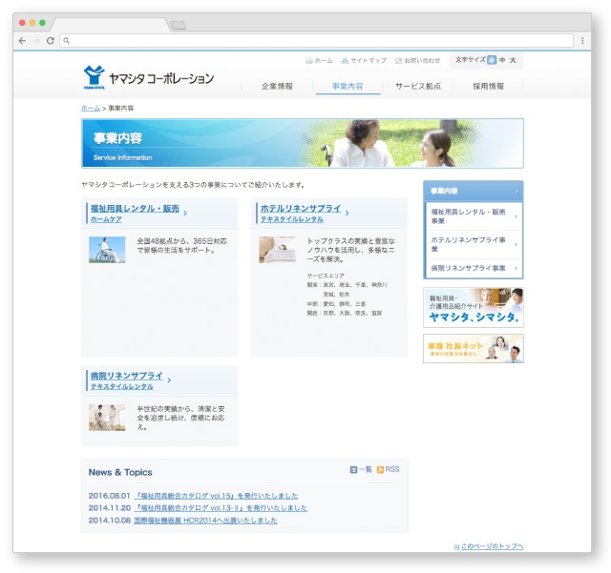
Task: Open the 病院リネンサプライ heading link
Action: click(127, 376)
